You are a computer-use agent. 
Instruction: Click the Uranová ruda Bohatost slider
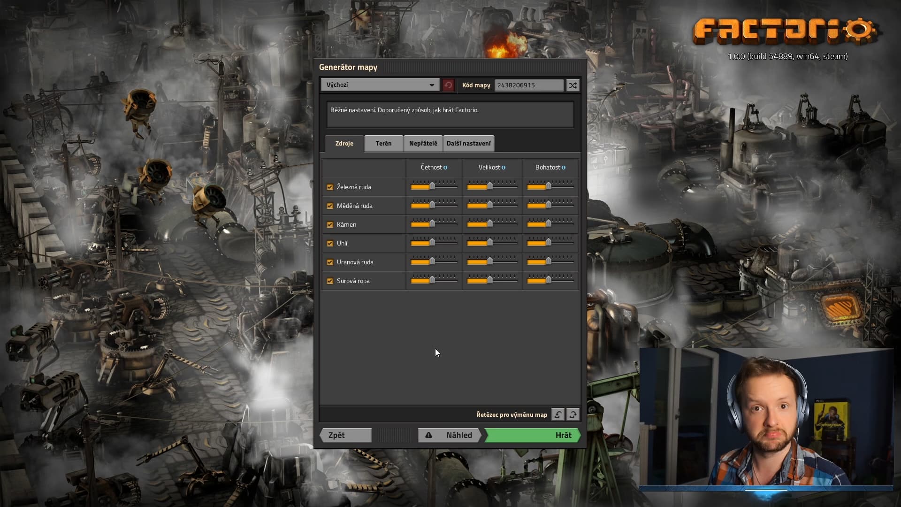550,261
